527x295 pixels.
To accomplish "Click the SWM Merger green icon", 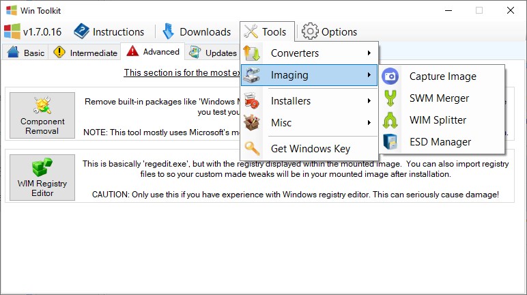I will 390,98.
